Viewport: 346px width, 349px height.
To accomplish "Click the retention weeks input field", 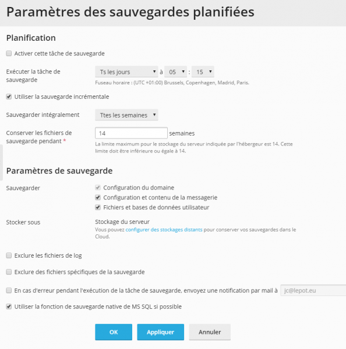I will click(131, 133).
